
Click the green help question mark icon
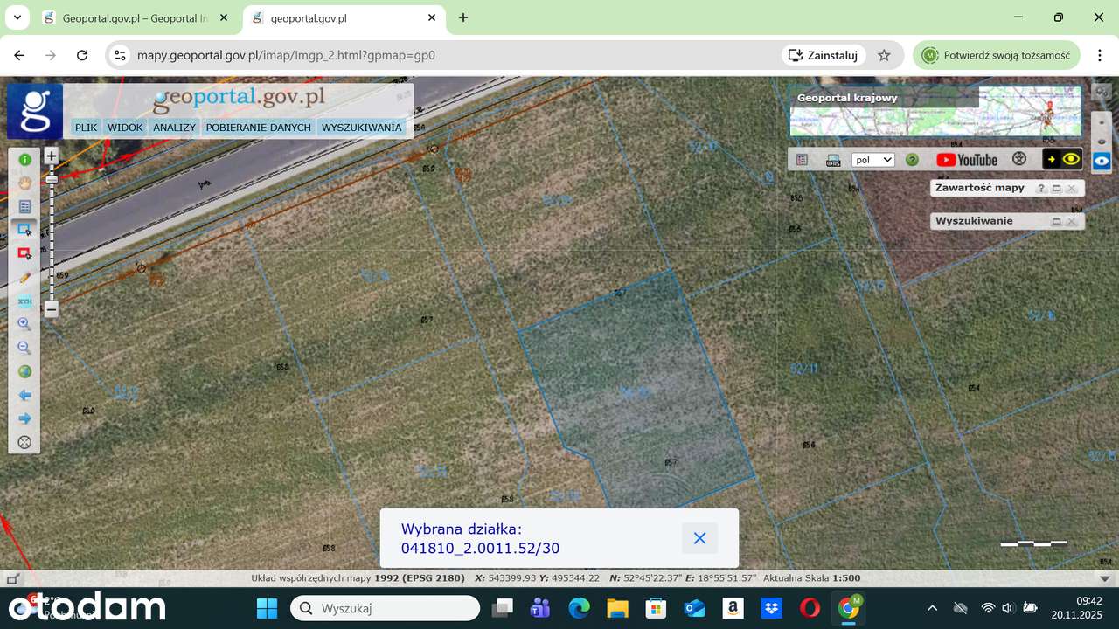(912, 160)
